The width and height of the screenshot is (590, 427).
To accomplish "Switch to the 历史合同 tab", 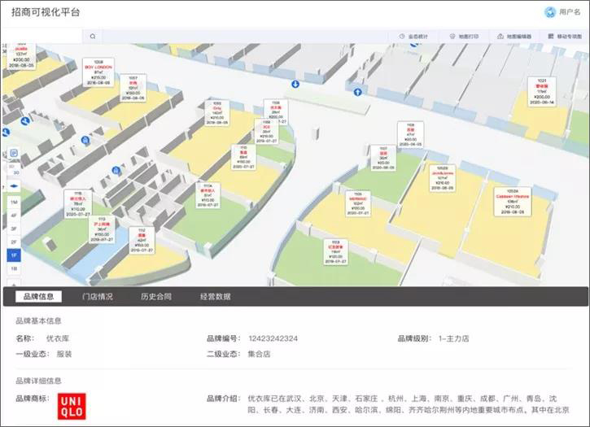I will [x=155, y=297].
